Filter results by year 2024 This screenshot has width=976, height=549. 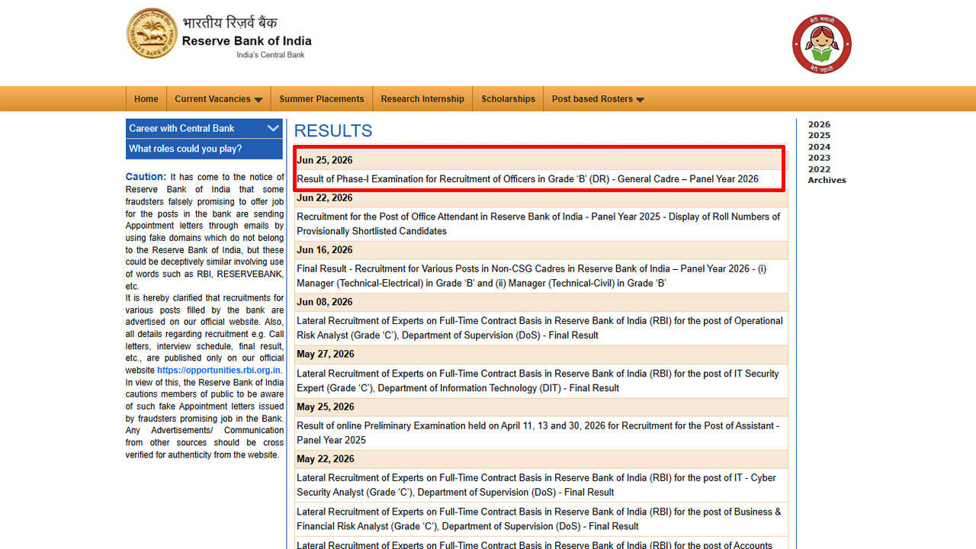click(819, 147)
